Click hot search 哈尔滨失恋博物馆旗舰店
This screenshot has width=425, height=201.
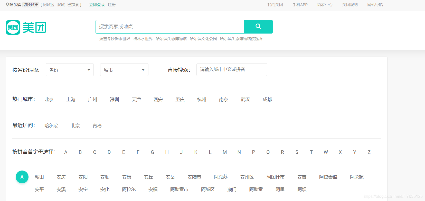pos(241,39)
